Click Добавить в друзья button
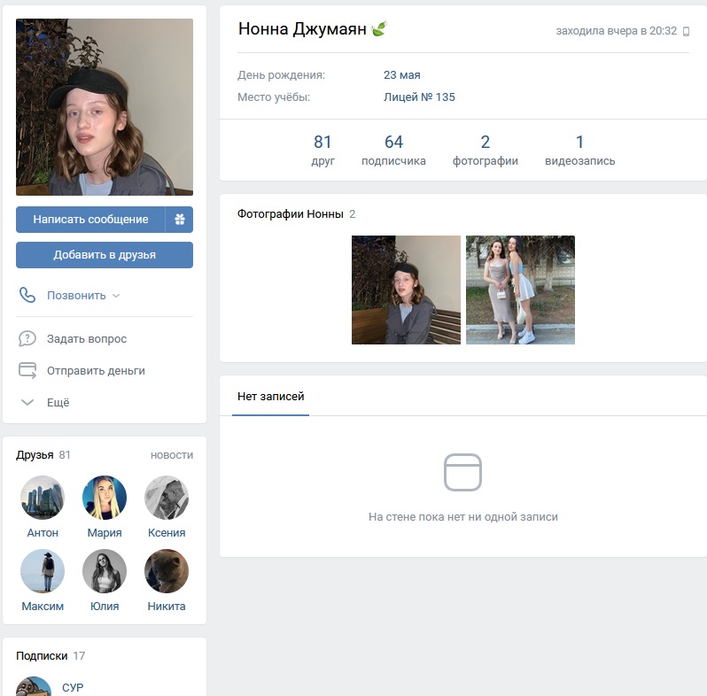The width and height of the screenshot is (707, 696). pyautogui.click(x=105, y=255)
